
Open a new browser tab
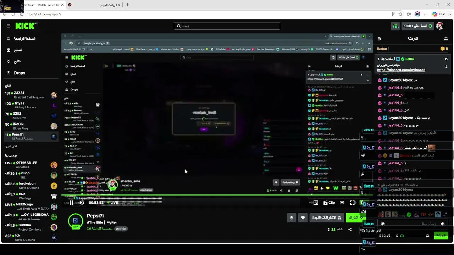coord(127,5)
